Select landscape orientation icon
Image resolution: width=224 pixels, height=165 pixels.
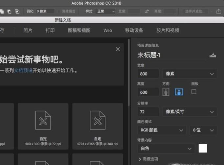(179, 92)
